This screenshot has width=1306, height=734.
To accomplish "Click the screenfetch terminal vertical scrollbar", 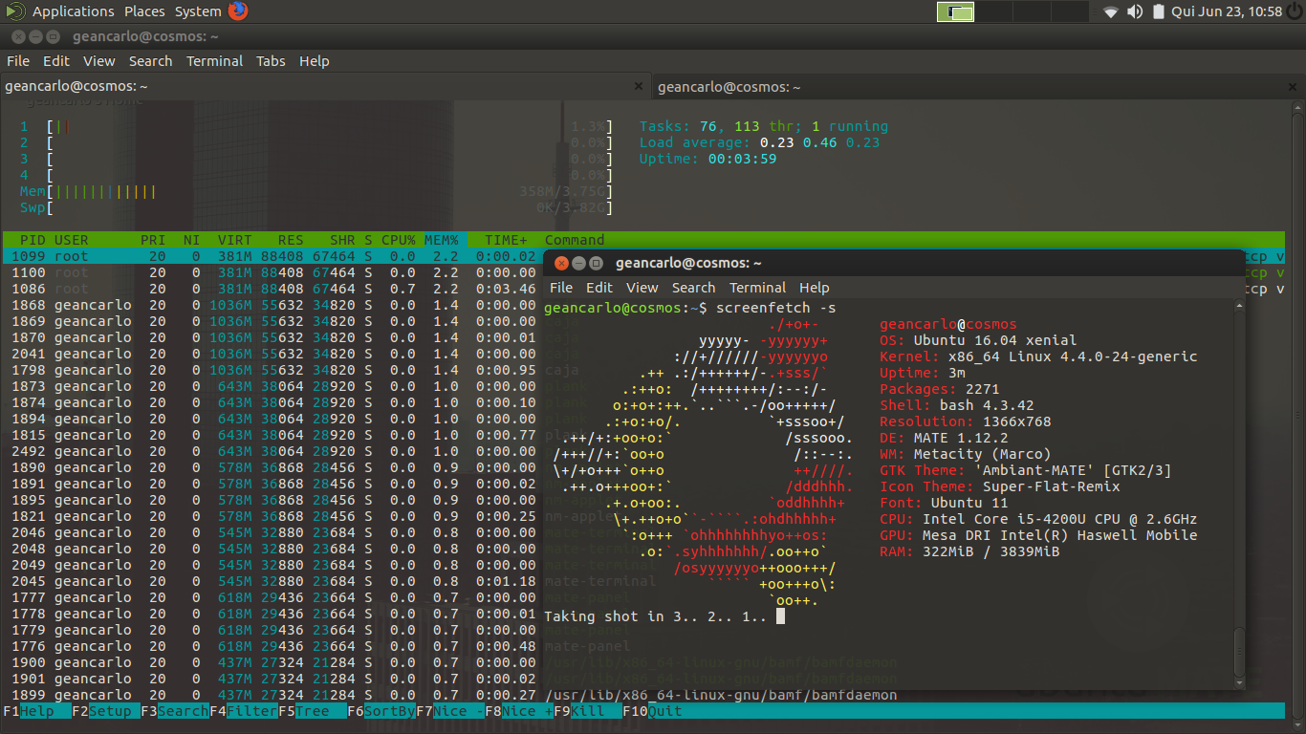I will coord(1239,494).
